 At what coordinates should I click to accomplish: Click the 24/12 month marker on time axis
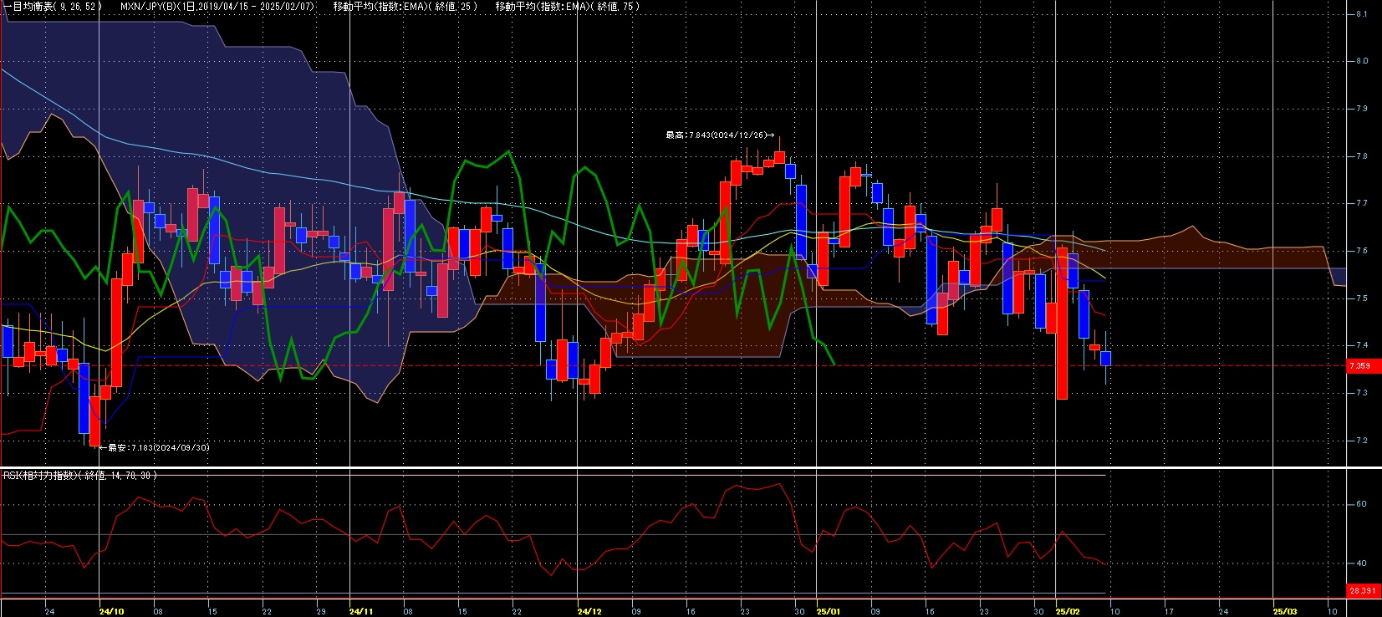point(589,611)
